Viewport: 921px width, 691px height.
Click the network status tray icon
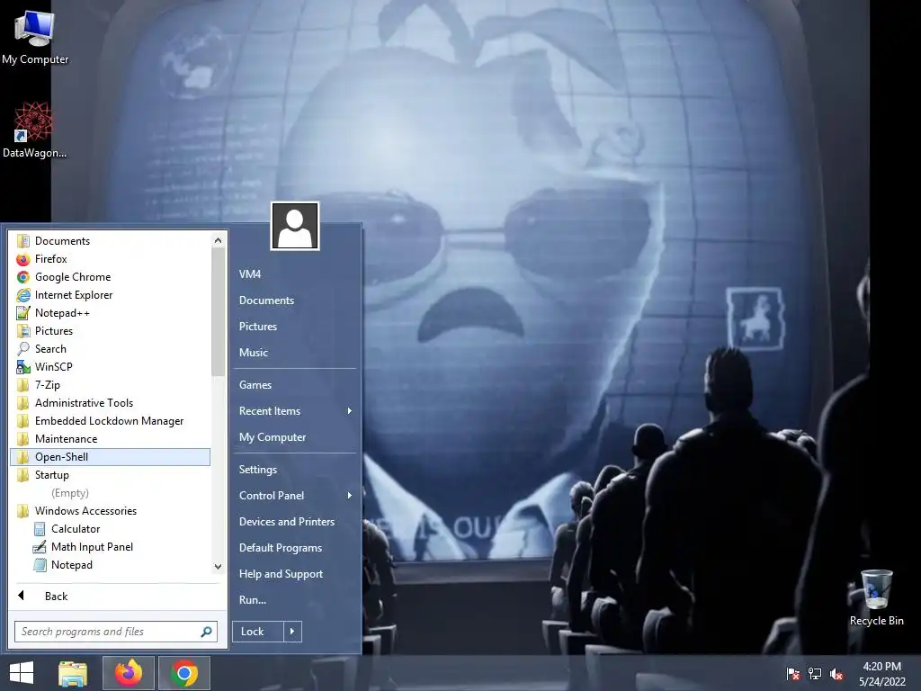click(x=815, y=674)
